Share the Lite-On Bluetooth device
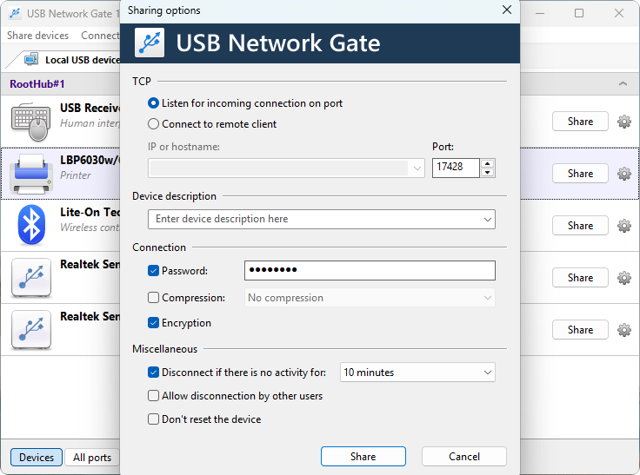 (x=580, y=226)
